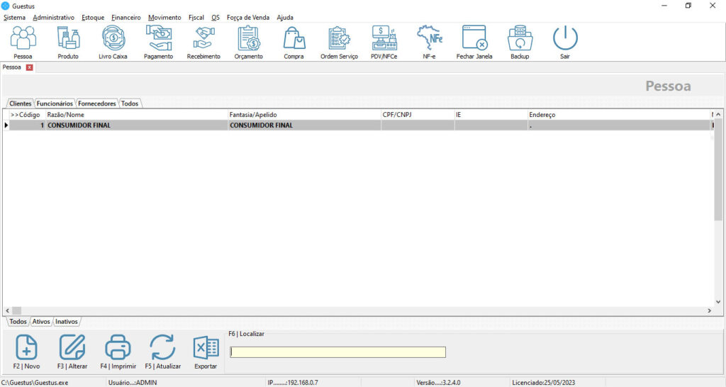
Task: Click the Sair power icon
Action: click(x=565, y=41)
